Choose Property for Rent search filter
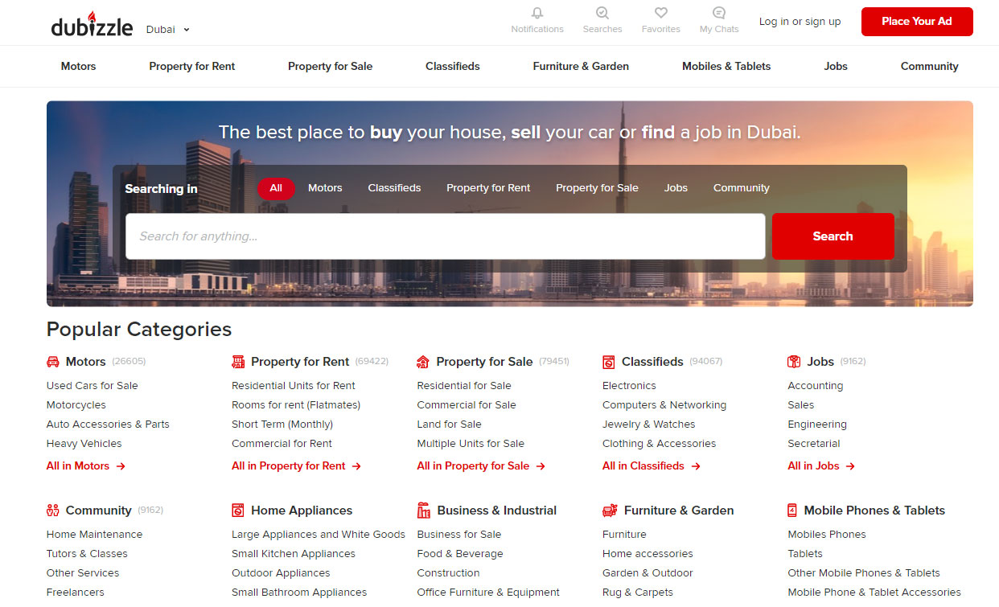This screenshot has height=607, width=999. pos(488,188)
